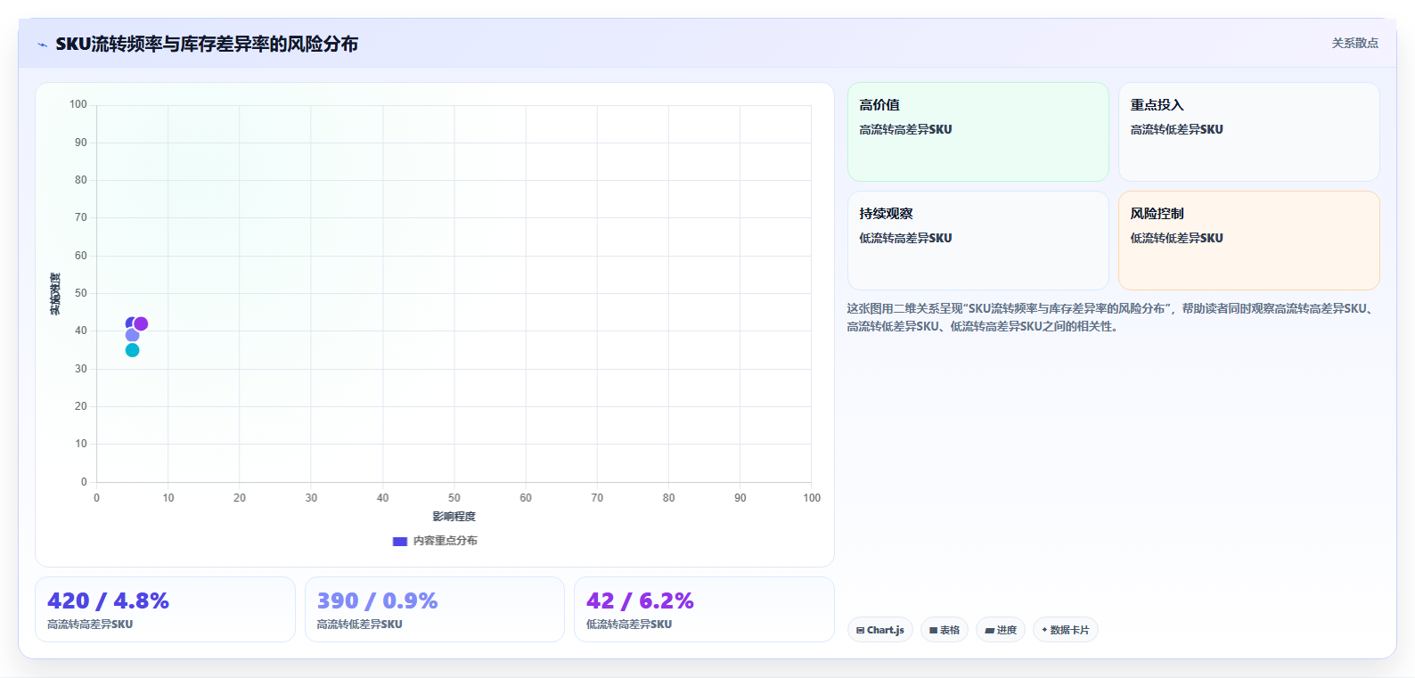Viewport: 1415px width, 678px height.
Task: Click the 低流转高差异SKU label under 42 / 6.2%
Action: coord(629,625)
